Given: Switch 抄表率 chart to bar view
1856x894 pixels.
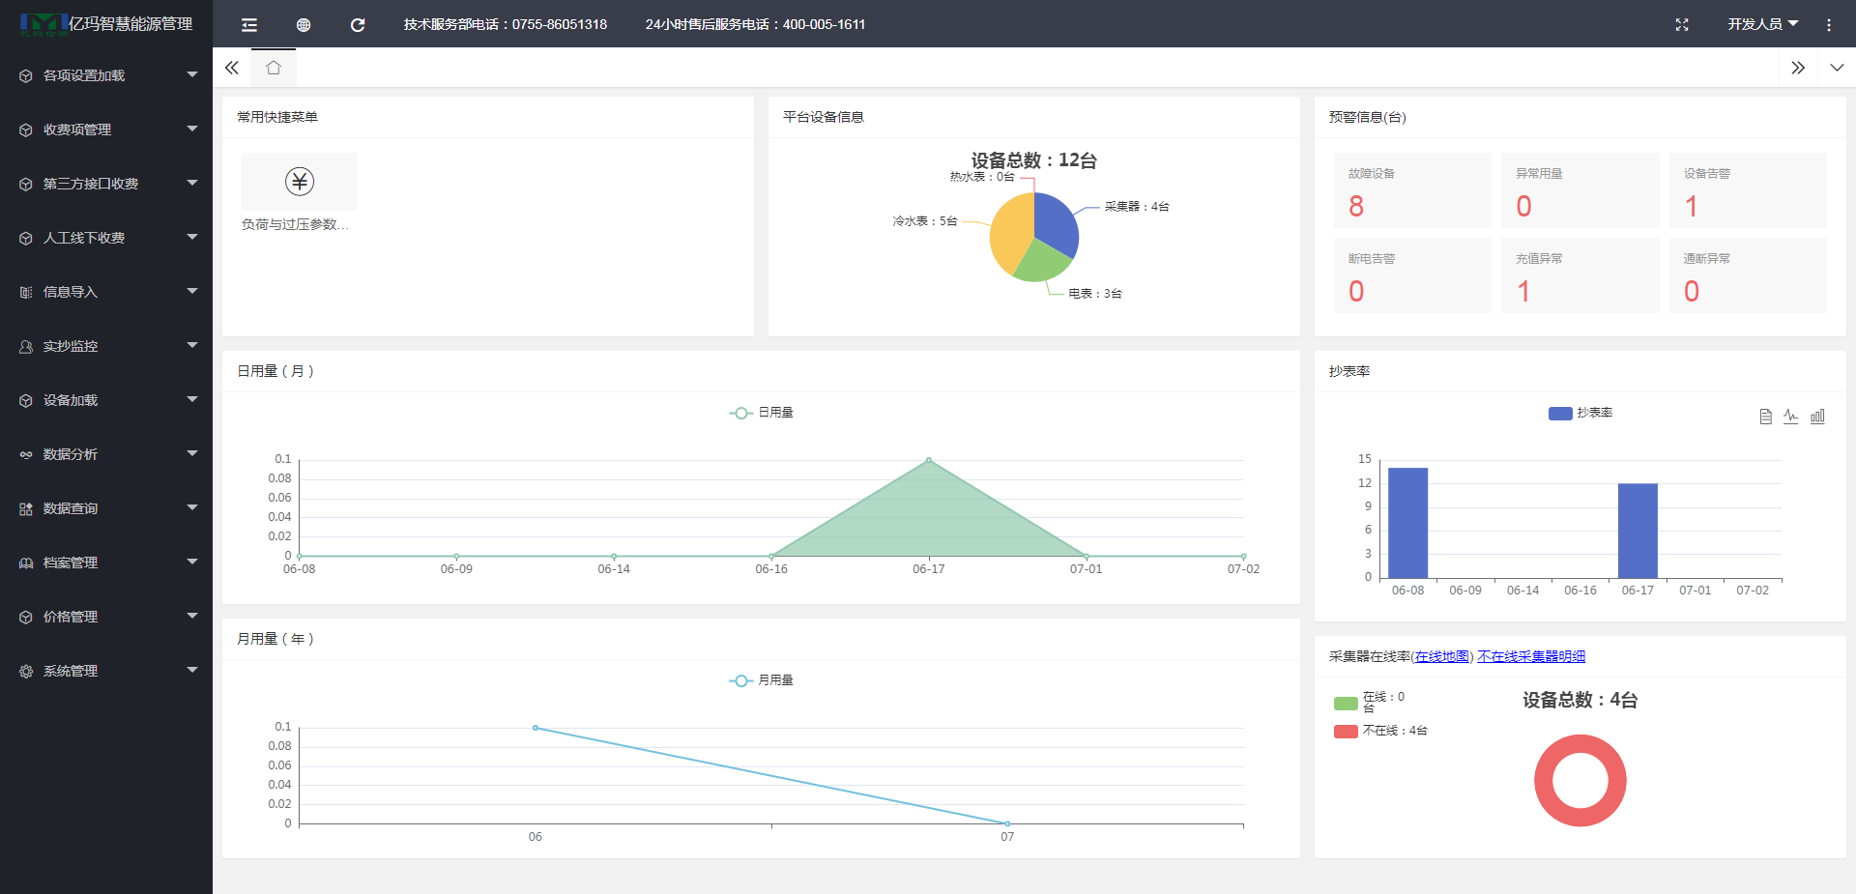Looking at the screenshot, I should (1817, 417).
